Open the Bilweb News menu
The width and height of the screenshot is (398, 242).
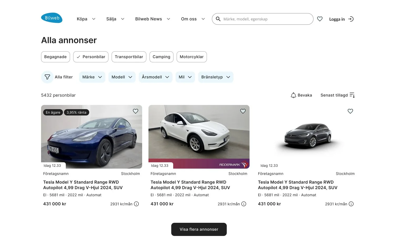click(153, 19)
